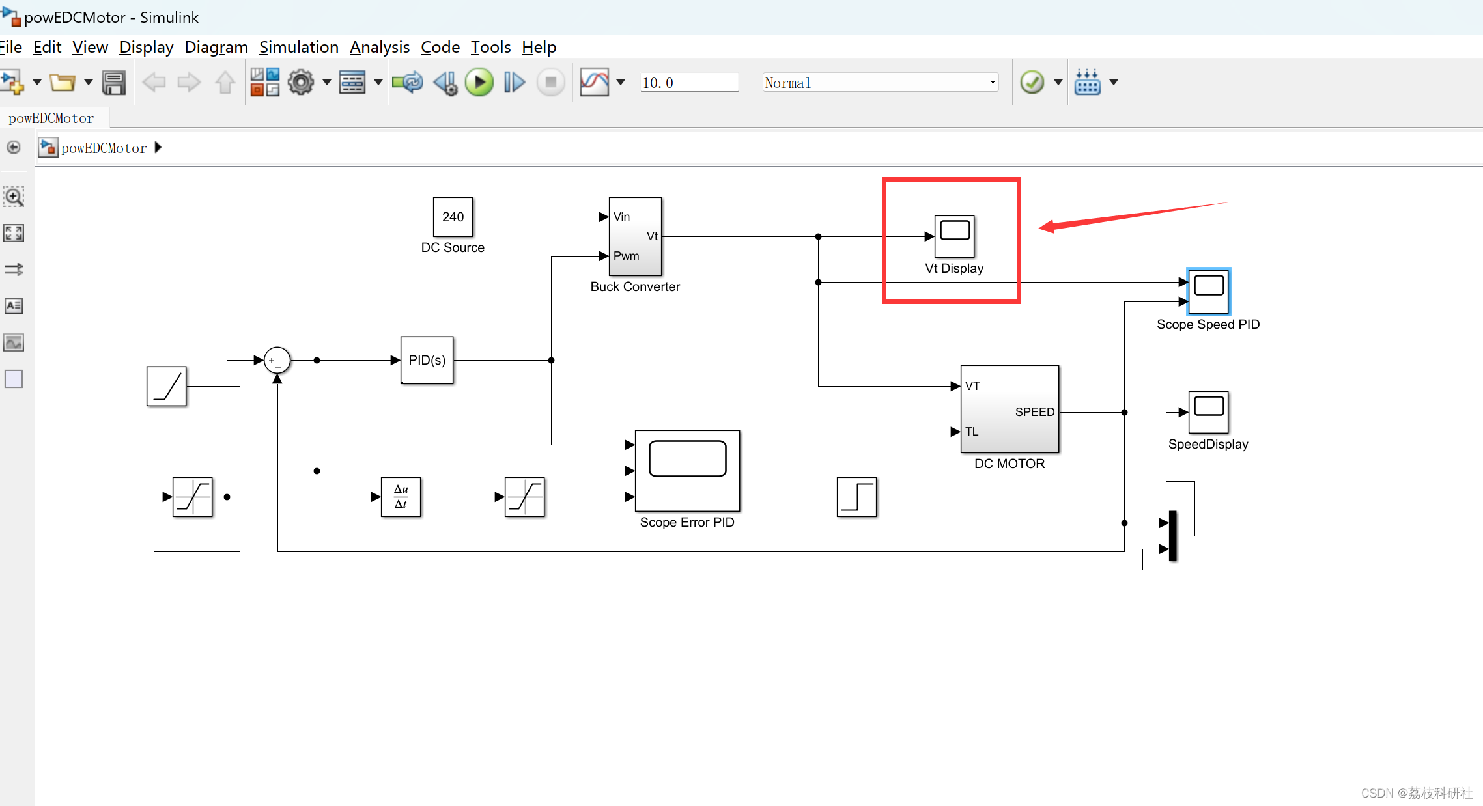1483x806 pixels.
Task: Open the Simulation menu
Action: pyautogui.click(x=299, y=47)
